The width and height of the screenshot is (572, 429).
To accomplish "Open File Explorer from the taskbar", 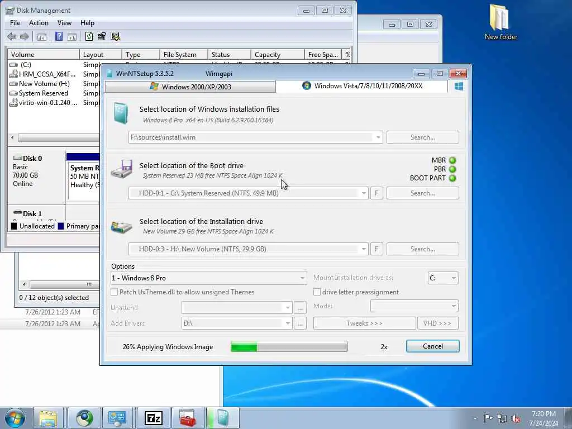I will [x=49, y=418].
